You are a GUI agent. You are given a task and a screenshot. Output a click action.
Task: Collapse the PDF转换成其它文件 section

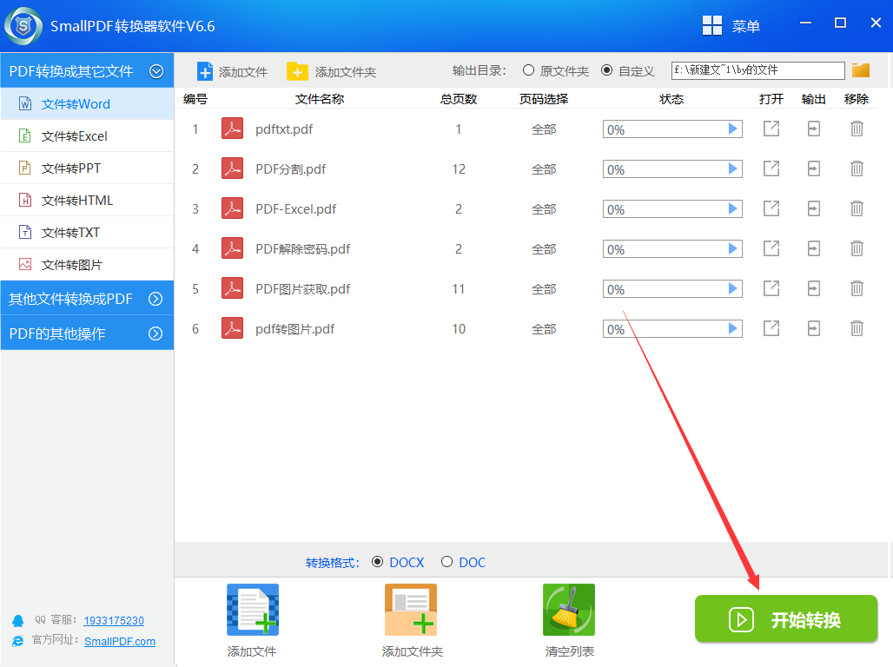pyautogui.click(x=156, y=71)
